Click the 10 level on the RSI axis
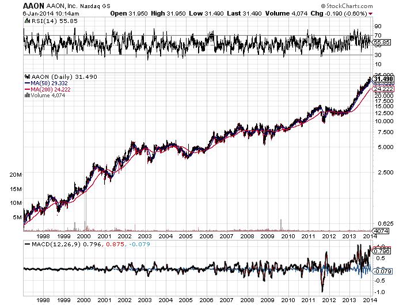Viewport: 403px width, 305px height. coord(378,64)
